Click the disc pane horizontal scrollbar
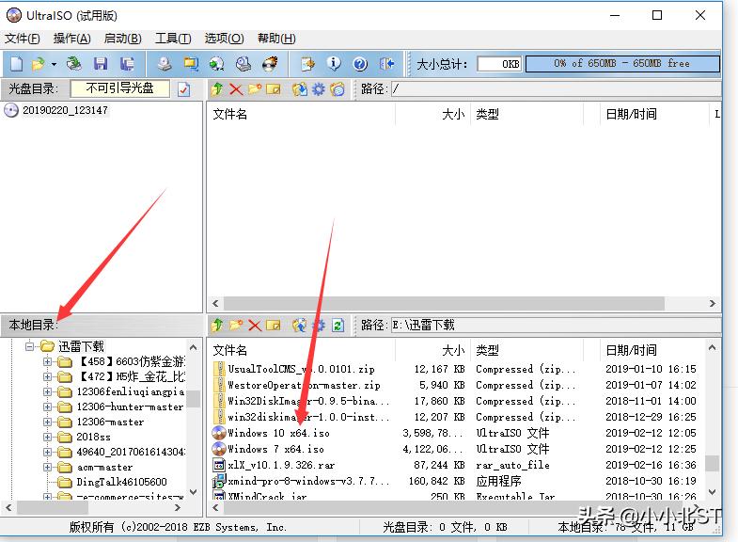Screen dimensions: 738x542 (x=444, y=304)
